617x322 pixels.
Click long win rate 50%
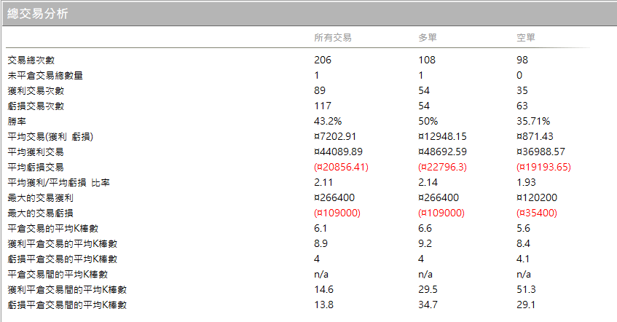428,121
